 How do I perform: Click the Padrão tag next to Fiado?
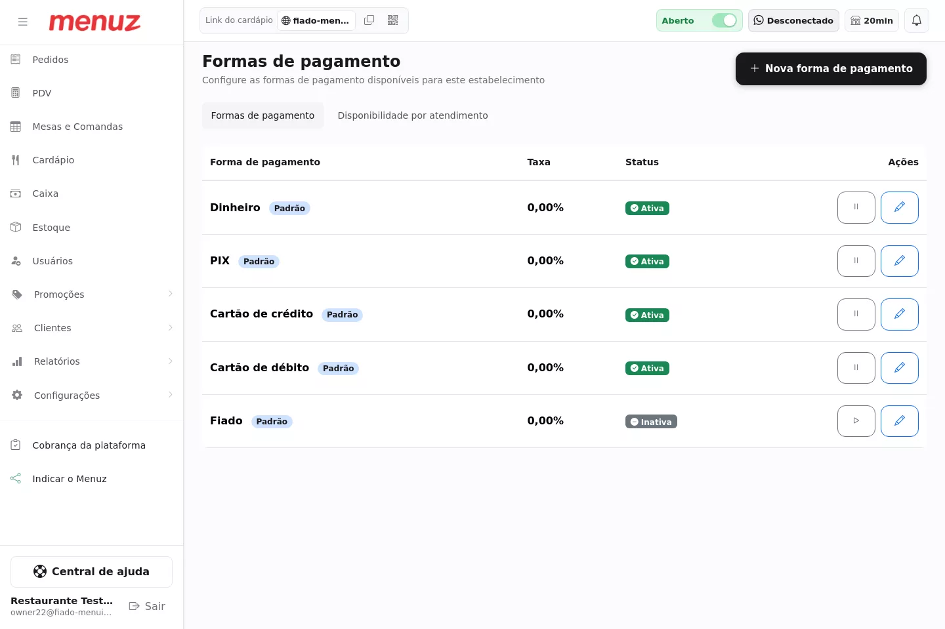(272, 422)
